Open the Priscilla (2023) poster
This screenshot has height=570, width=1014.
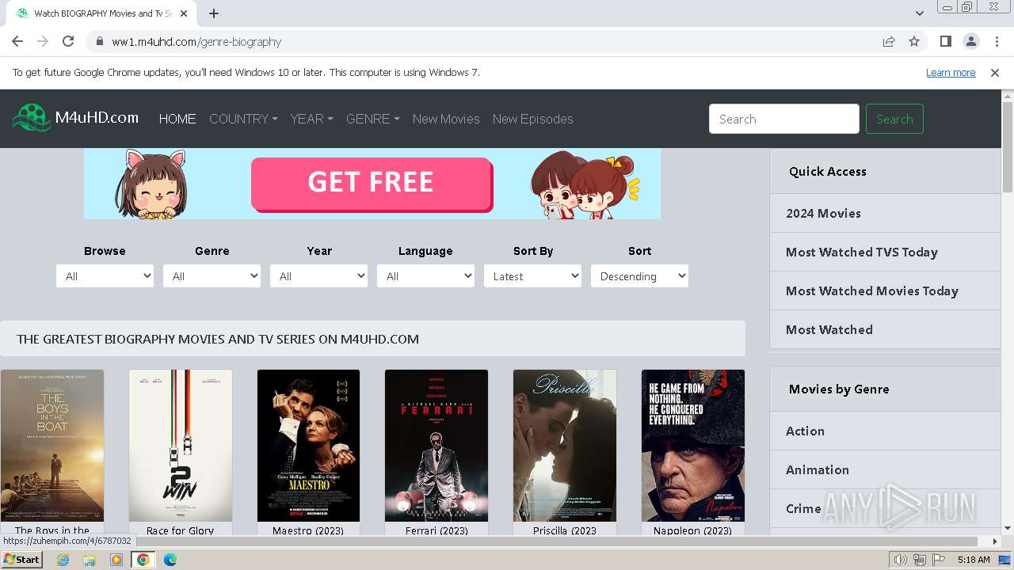[565, 446]
